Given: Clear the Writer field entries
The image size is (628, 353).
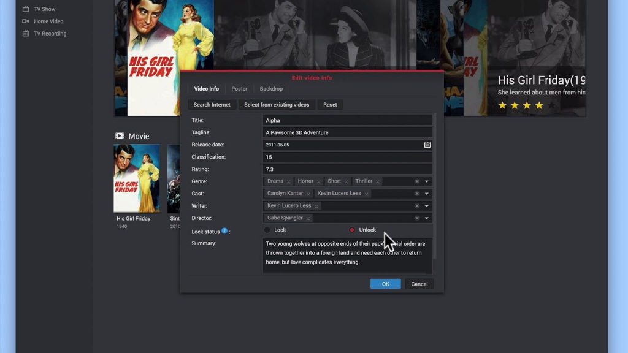Looking at the screenshot, I should pos(417,206).
